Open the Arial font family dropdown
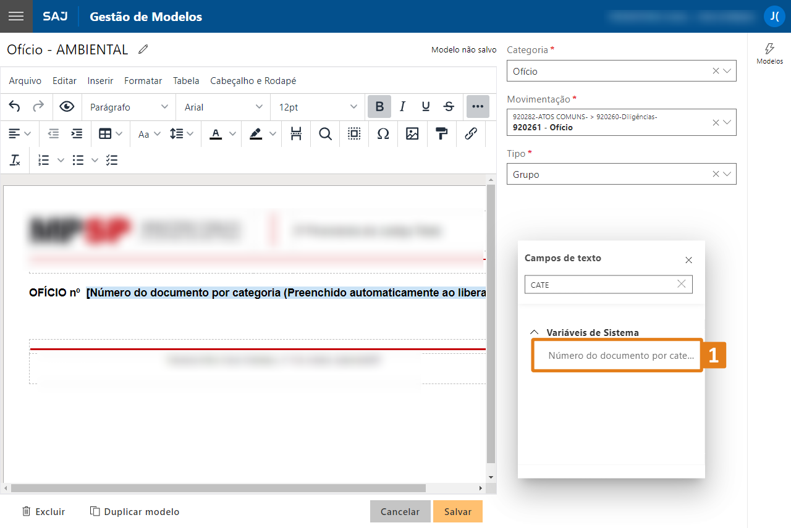Viewport: 791px width, 528px height. click(x=222, y=106)
